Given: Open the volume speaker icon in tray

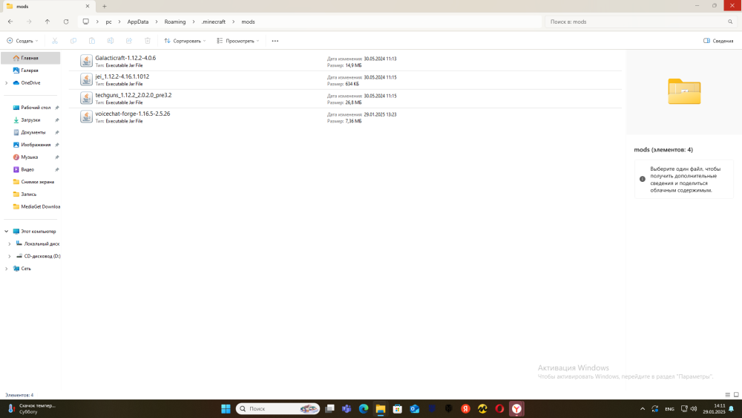Looking at the screenshot, I should [x=694, y=408].
